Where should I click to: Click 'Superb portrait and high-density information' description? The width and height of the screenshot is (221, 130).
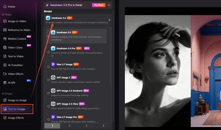(77, 54)
